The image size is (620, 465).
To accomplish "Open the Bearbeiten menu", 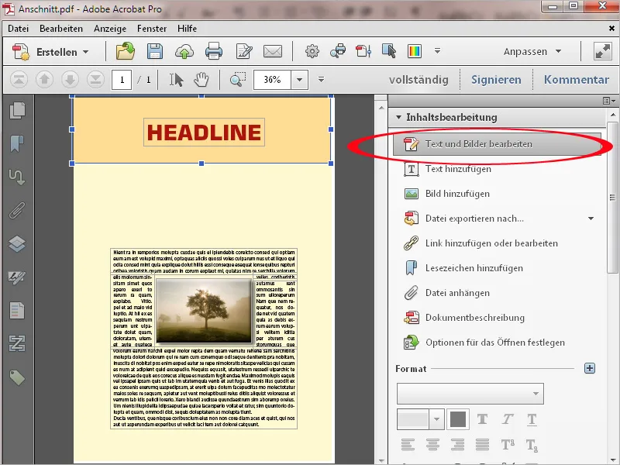I will tap(61, 29).
